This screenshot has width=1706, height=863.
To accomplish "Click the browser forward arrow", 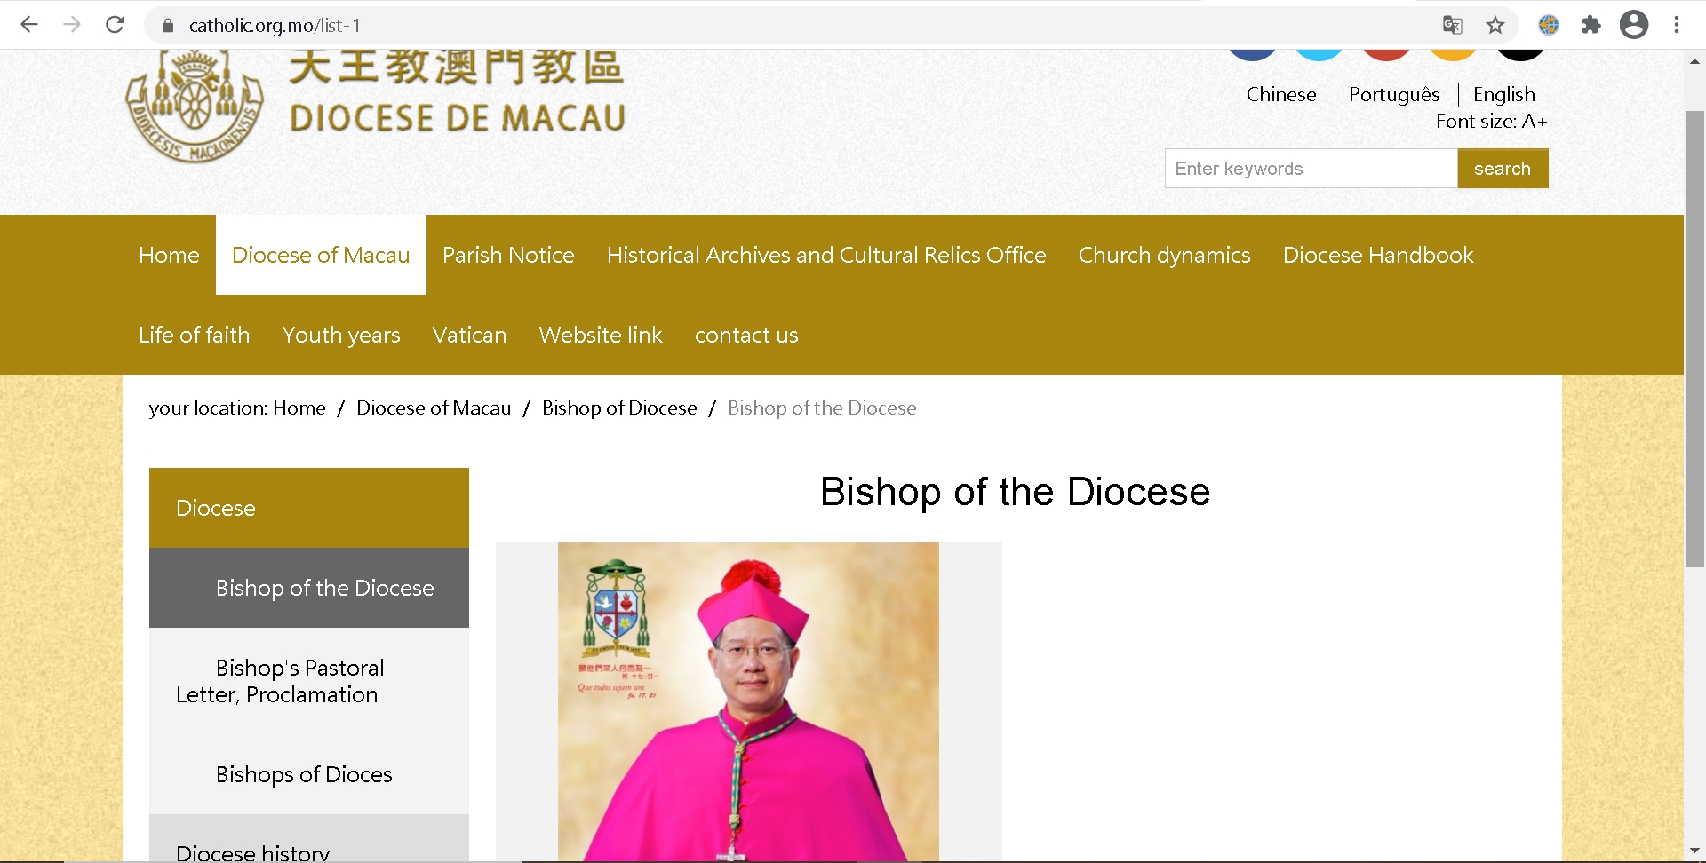I will [72, 25].
